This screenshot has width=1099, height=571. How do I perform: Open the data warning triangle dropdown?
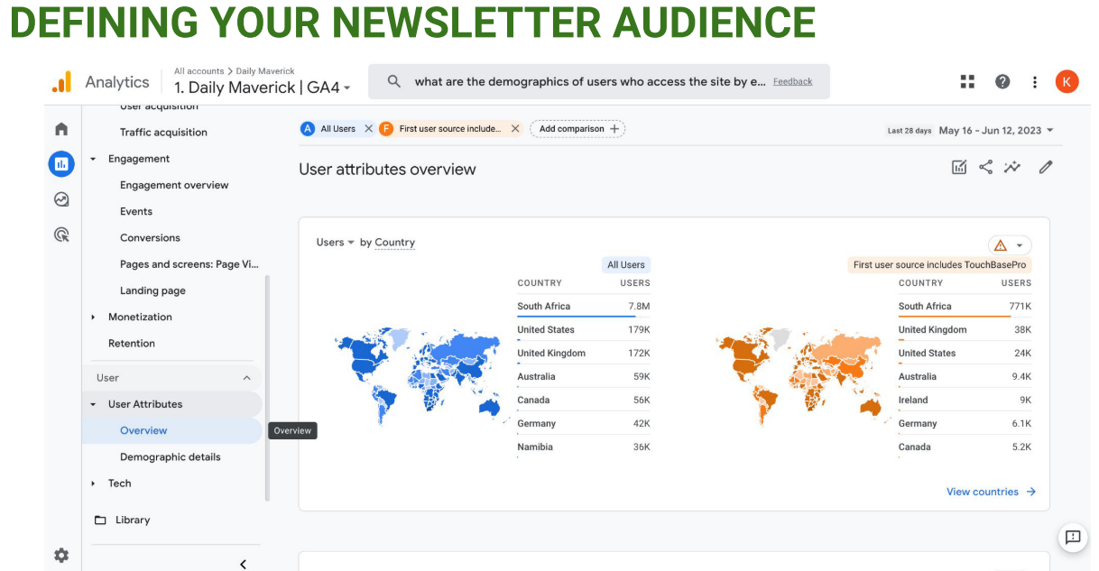[1010, 245]
